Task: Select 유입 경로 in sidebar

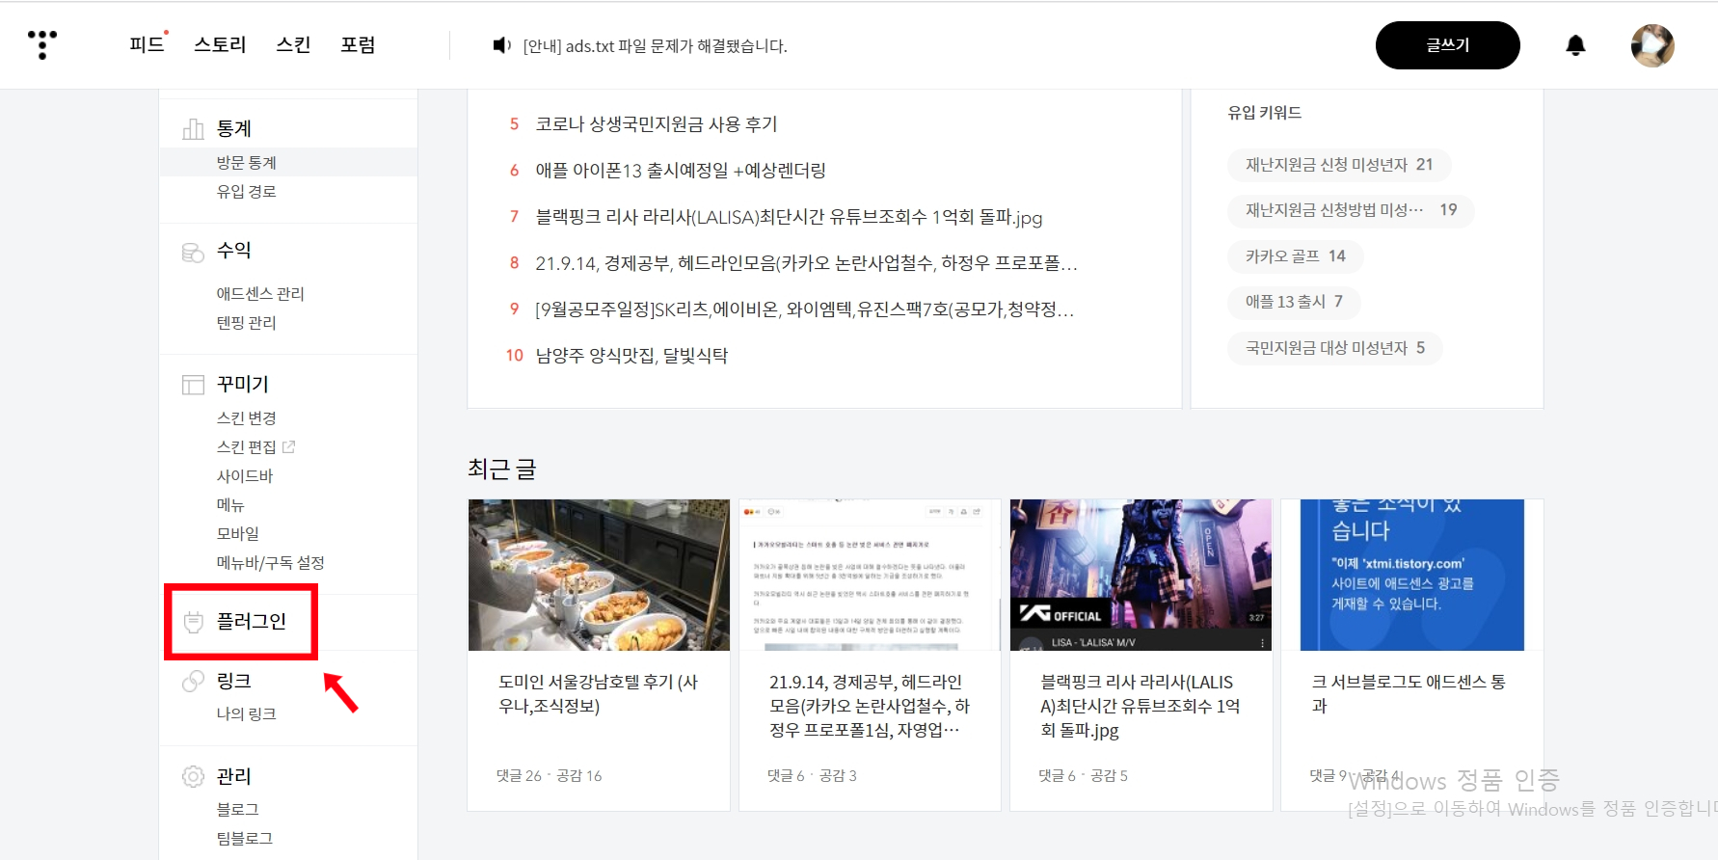Action: pos(247,191)
